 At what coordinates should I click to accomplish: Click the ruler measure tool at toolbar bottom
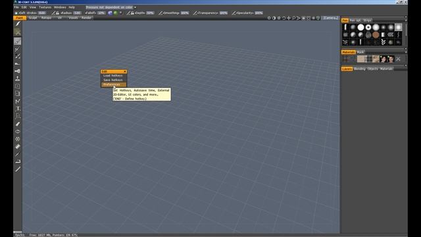point(18,169)
